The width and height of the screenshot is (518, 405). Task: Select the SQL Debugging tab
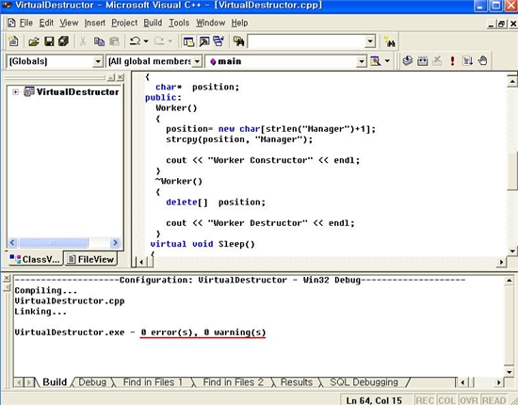pos(364,382)
